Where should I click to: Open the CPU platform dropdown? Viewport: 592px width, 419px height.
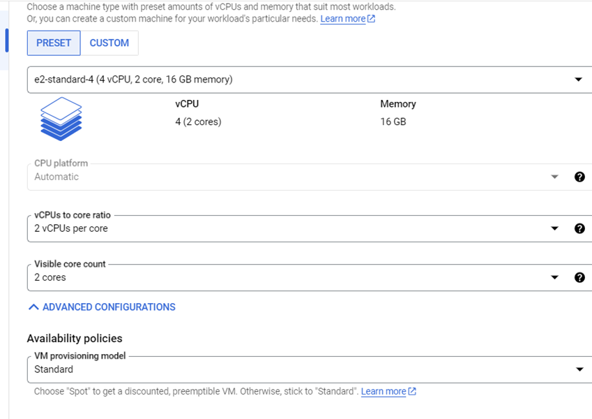point(555,177)
